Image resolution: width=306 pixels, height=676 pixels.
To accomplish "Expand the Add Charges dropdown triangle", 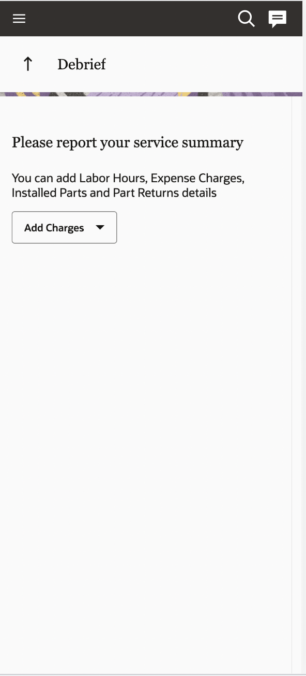I will point(100,227).
